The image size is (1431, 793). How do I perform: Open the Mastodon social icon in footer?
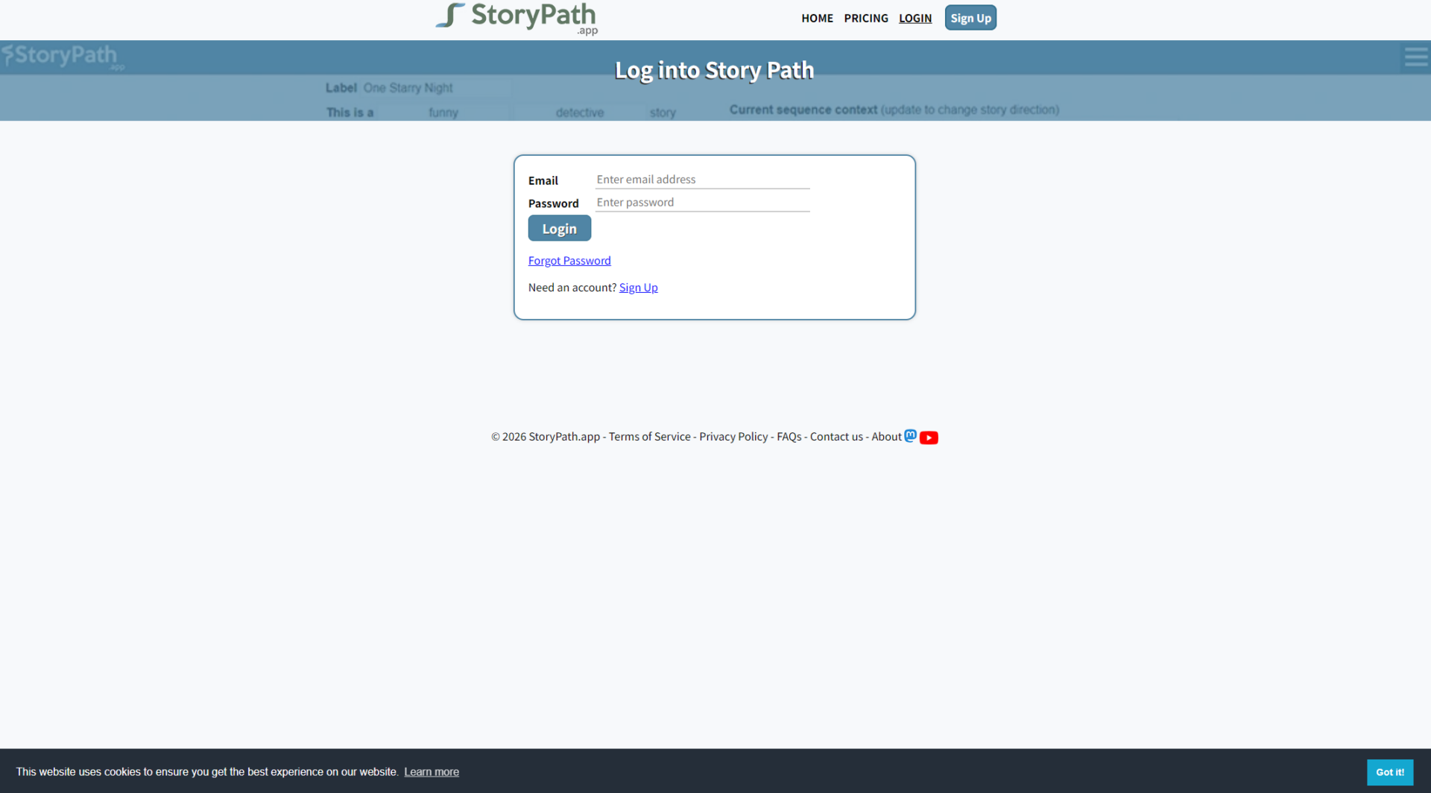coord(910,436)
